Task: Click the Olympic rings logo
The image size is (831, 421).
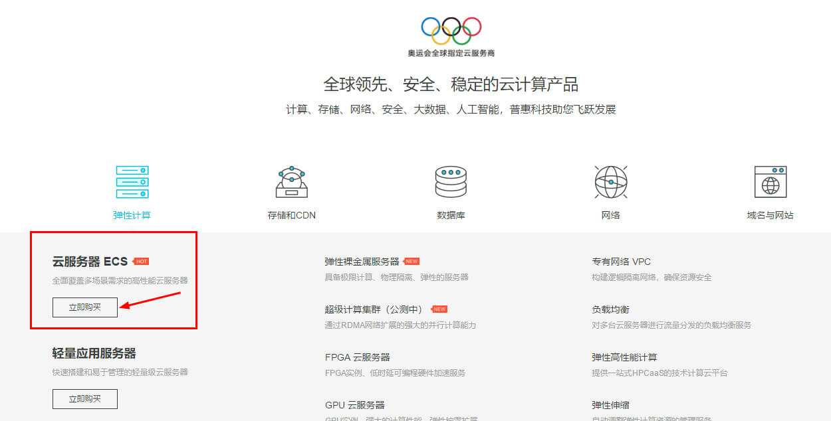Action: [x=451, y=31]
